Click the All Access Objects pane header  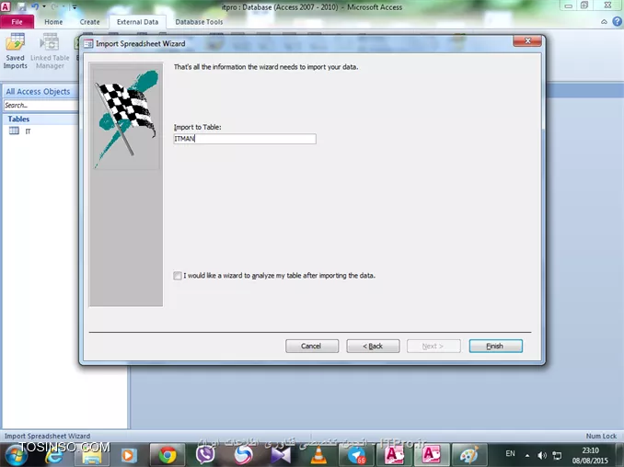click(40, 91)
